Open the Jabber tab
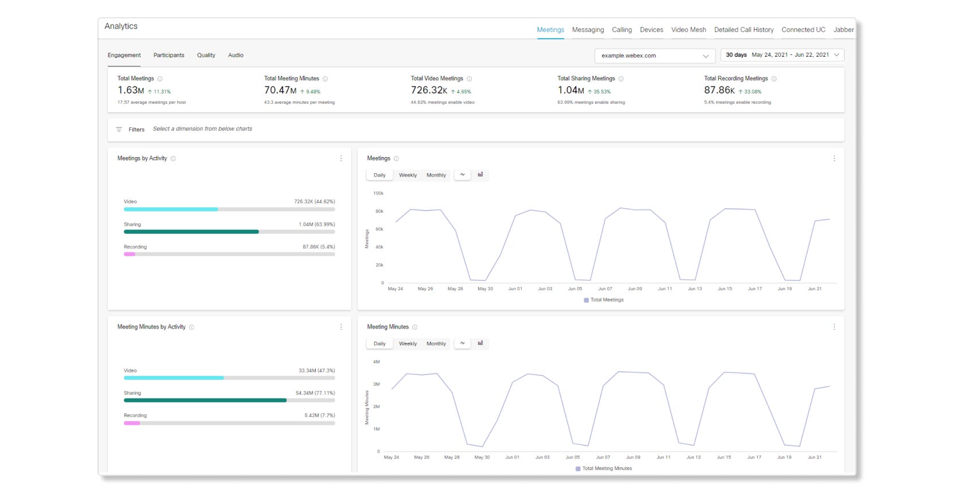954x493 pixels. pos(843,30)
